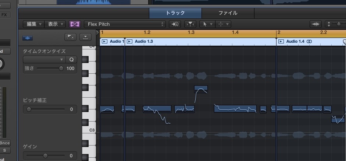346x161 pixels.
Task: Open the タイムクオンタイズ value dropdown
Action: click(x=44, y=60)
